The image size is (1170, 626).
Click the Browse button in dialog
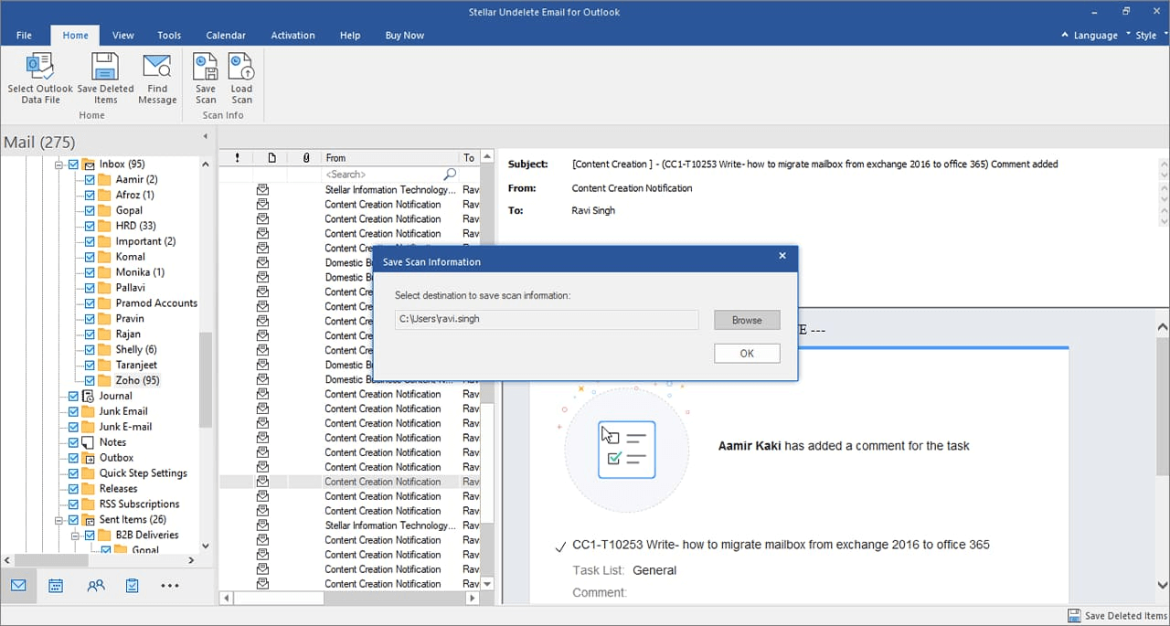pyautogui.click(x=747, y=320)
